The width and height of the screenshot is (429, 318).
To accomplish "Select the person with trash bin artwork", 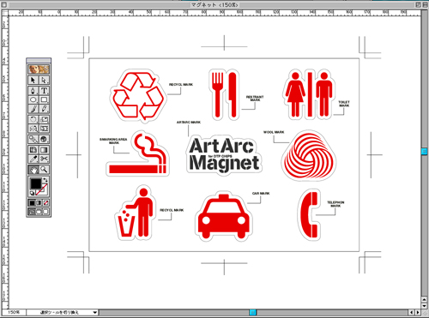I will click(x=135, y=213).
